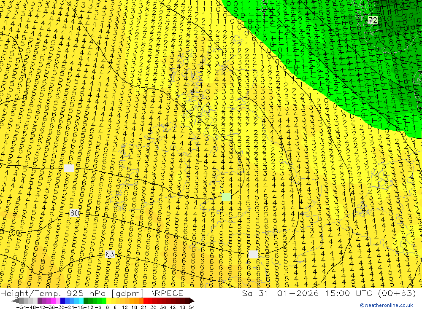Screen dimensions: 422x309
Task: Click the magenta segment of the color scale
Action: pyautogui.click(x=53, y=301)
